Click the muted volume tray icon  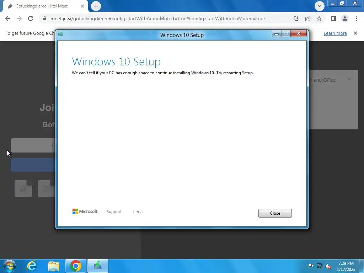pos(328,266)
